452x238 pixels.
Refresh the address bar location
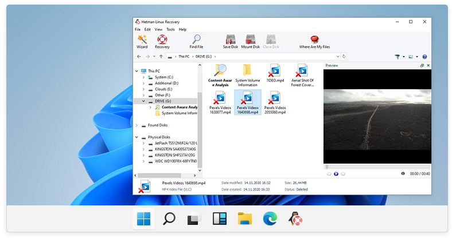coord(344,57)
